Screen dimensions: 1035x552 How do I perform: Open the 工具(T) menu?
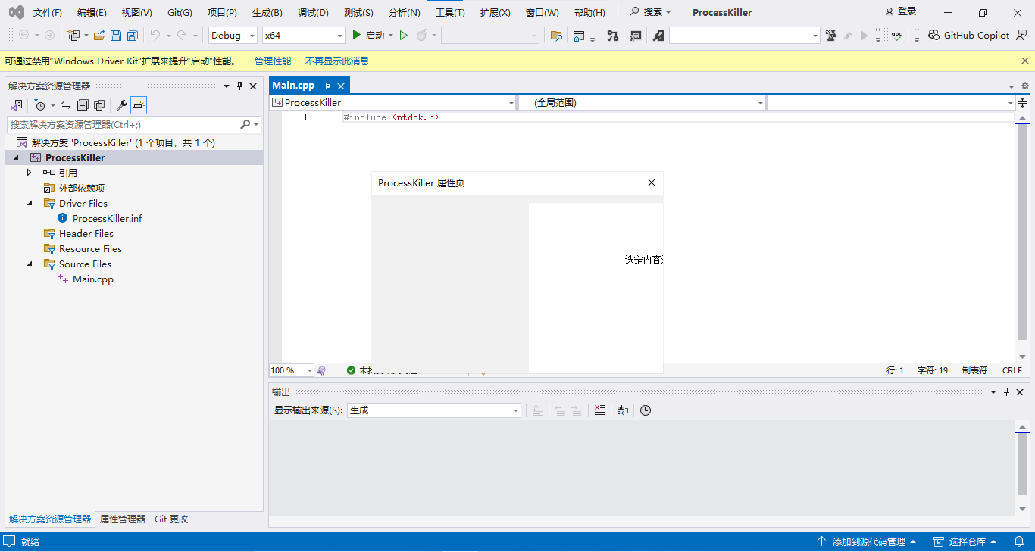[x=450, y=12]
